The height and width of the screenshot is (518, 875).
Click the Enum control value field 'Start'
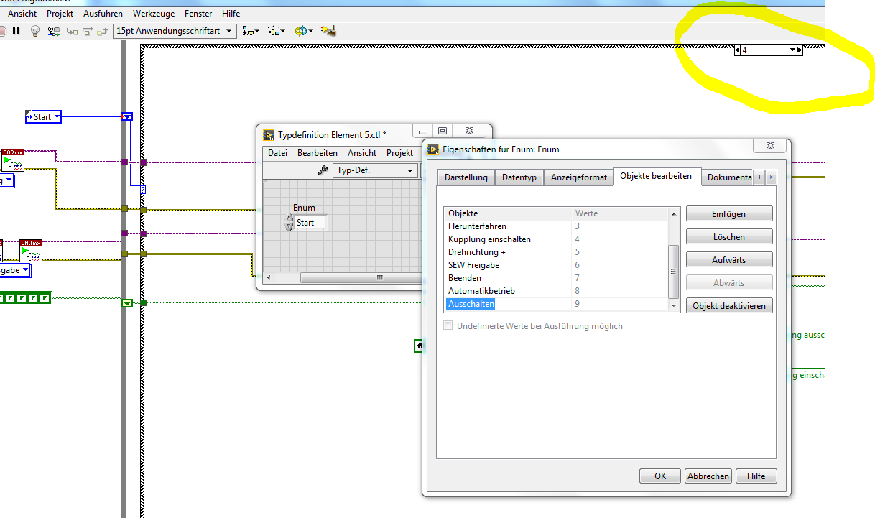coord(310,223)
